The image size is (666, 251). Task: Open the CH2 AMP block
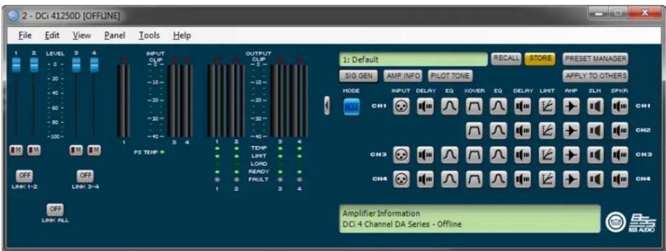click(x=570, y=130)
